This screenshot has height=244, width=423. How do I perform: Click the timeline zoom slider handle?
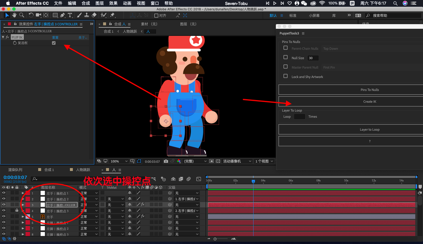coord(215,239)
